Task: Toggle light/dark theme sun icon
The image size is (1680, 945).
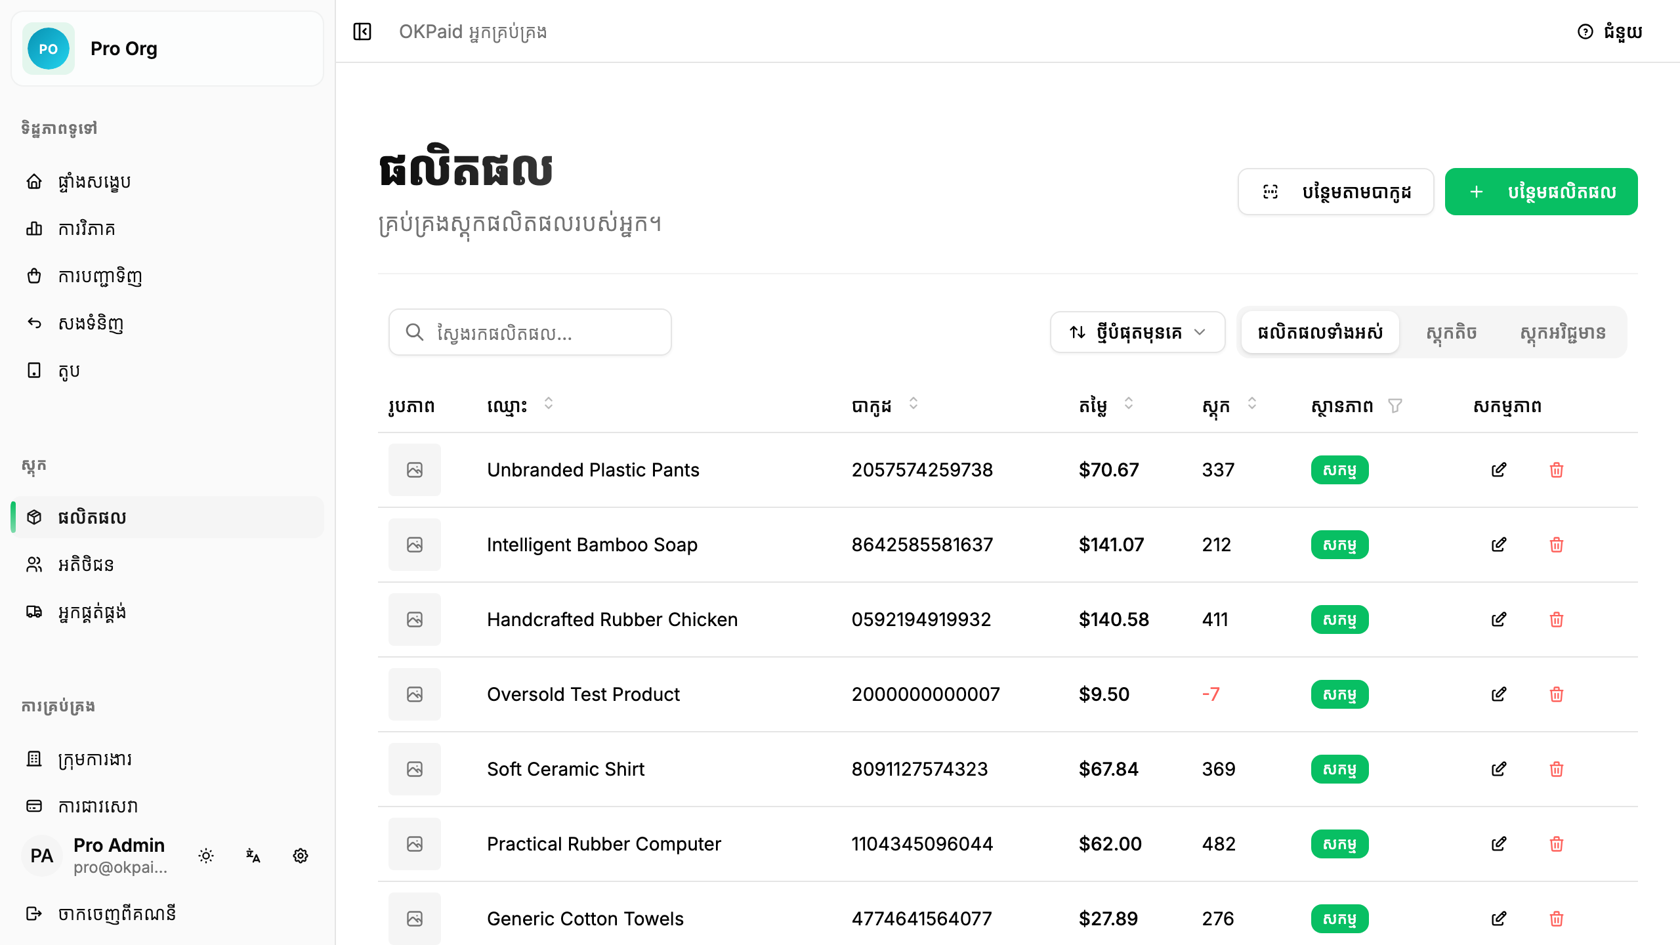Action: point(206,856)
